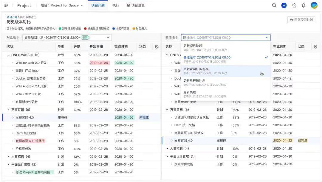Select the Wiki iOS 2.0 开发 row
The image size is (322, 182).
pos(81,94)
